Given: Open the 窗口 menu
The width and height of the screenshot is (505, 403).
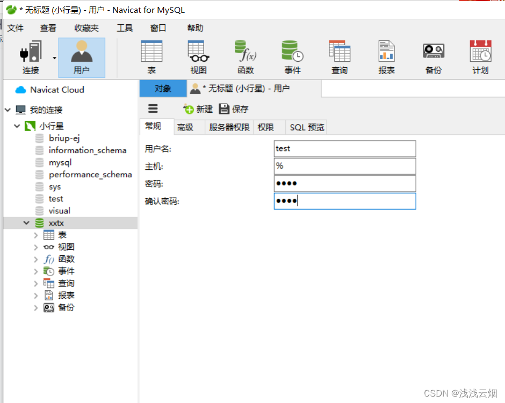Looking at the screenshot, I should pos(158,28).
